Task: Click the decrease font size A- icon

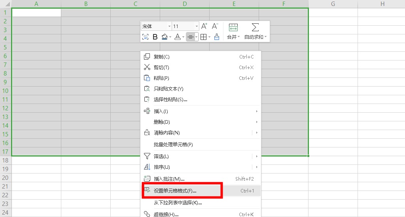Action: point(215,26)
